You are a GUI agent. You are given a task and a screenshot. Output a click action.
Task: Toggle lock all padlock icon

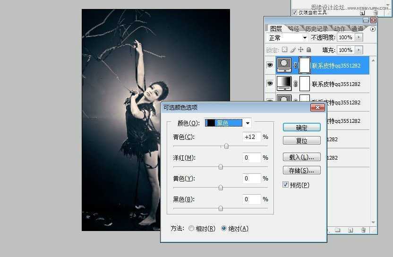tap(309, 50)
